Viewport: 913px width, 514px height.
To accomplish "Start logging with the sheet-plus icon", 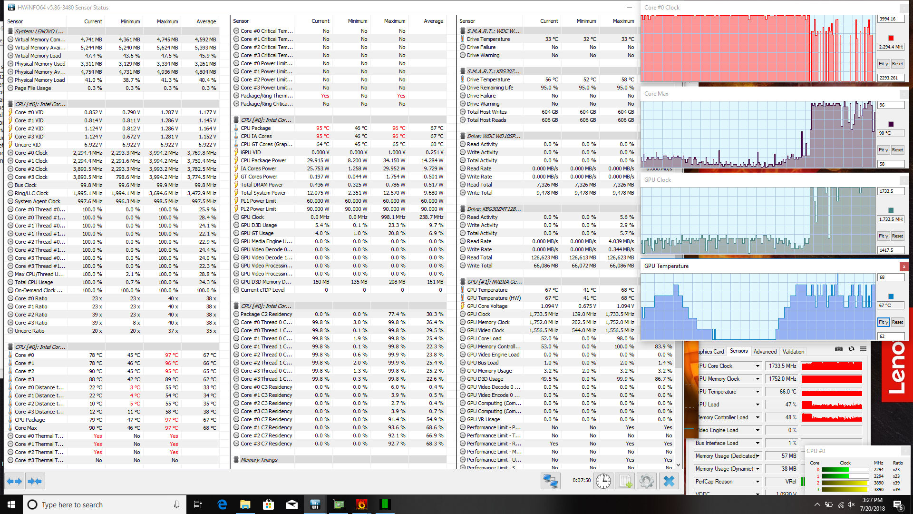I will point(625,481).
